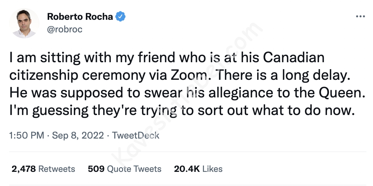Open the tweet's three-dot more options menu
Image resolution: width=373 pixels, height=186 pixels.
click(x=360, y=17)
